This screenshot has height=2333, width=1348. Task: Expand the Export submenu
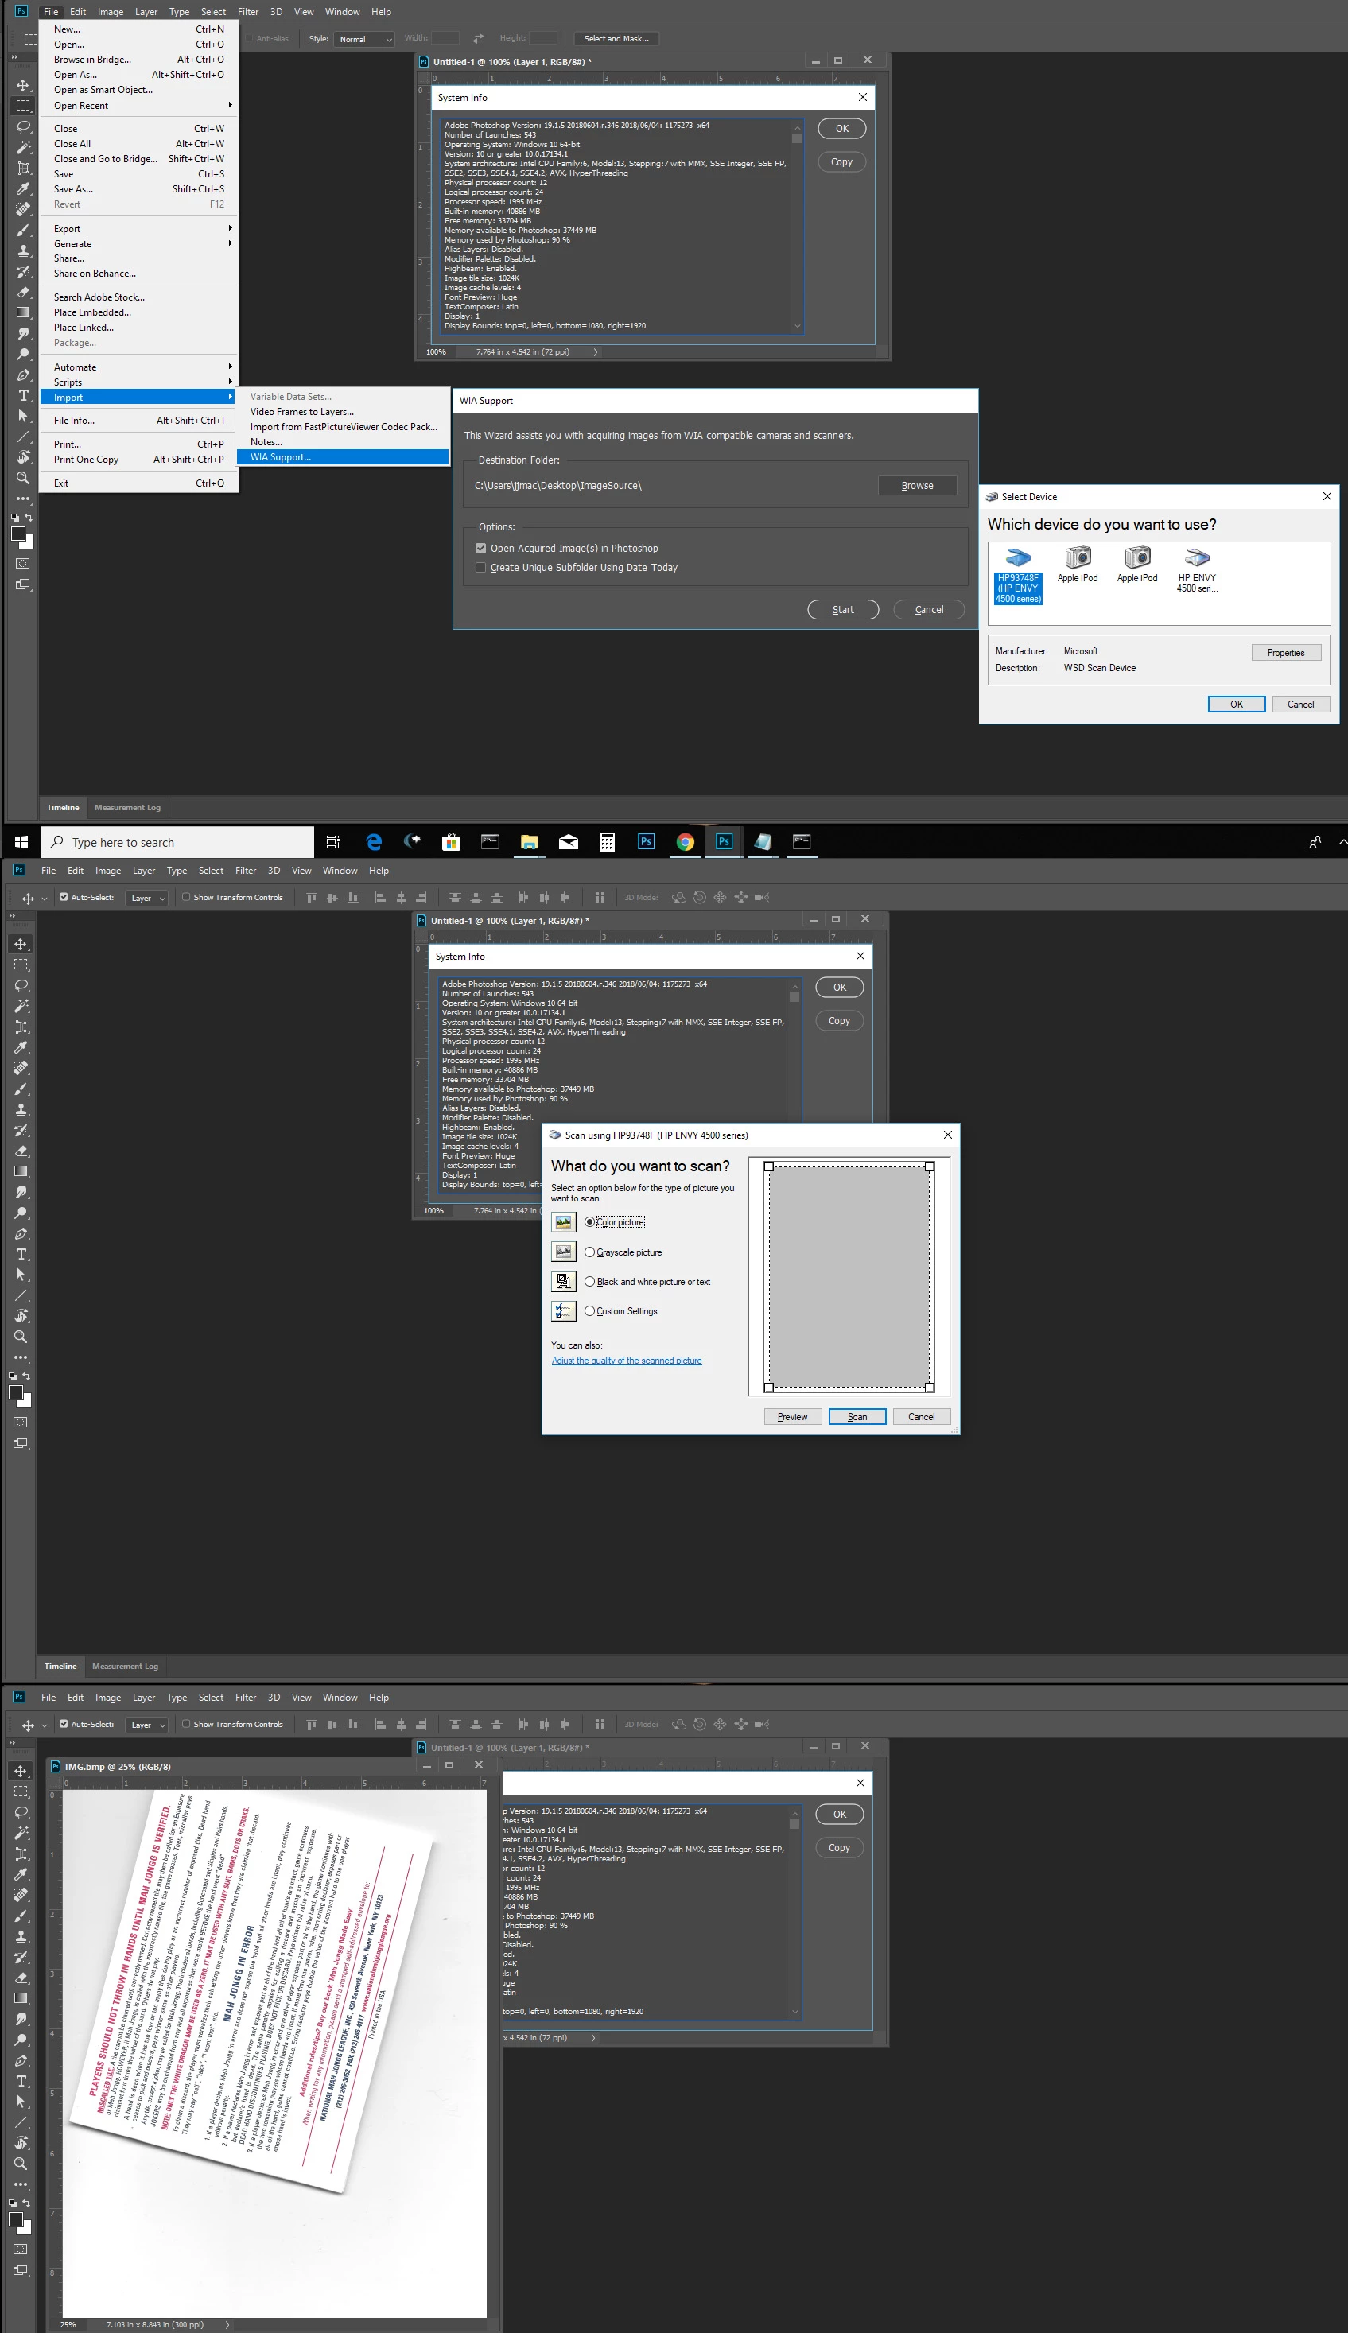(139, 228)
